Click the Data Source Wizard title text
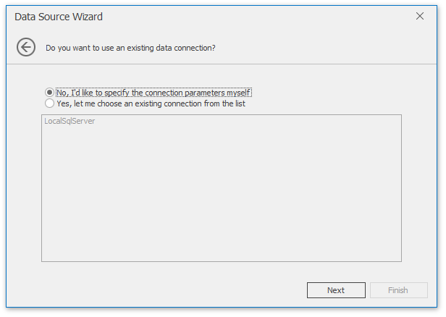This screenshot has height=317, width=446. (59, 16)
